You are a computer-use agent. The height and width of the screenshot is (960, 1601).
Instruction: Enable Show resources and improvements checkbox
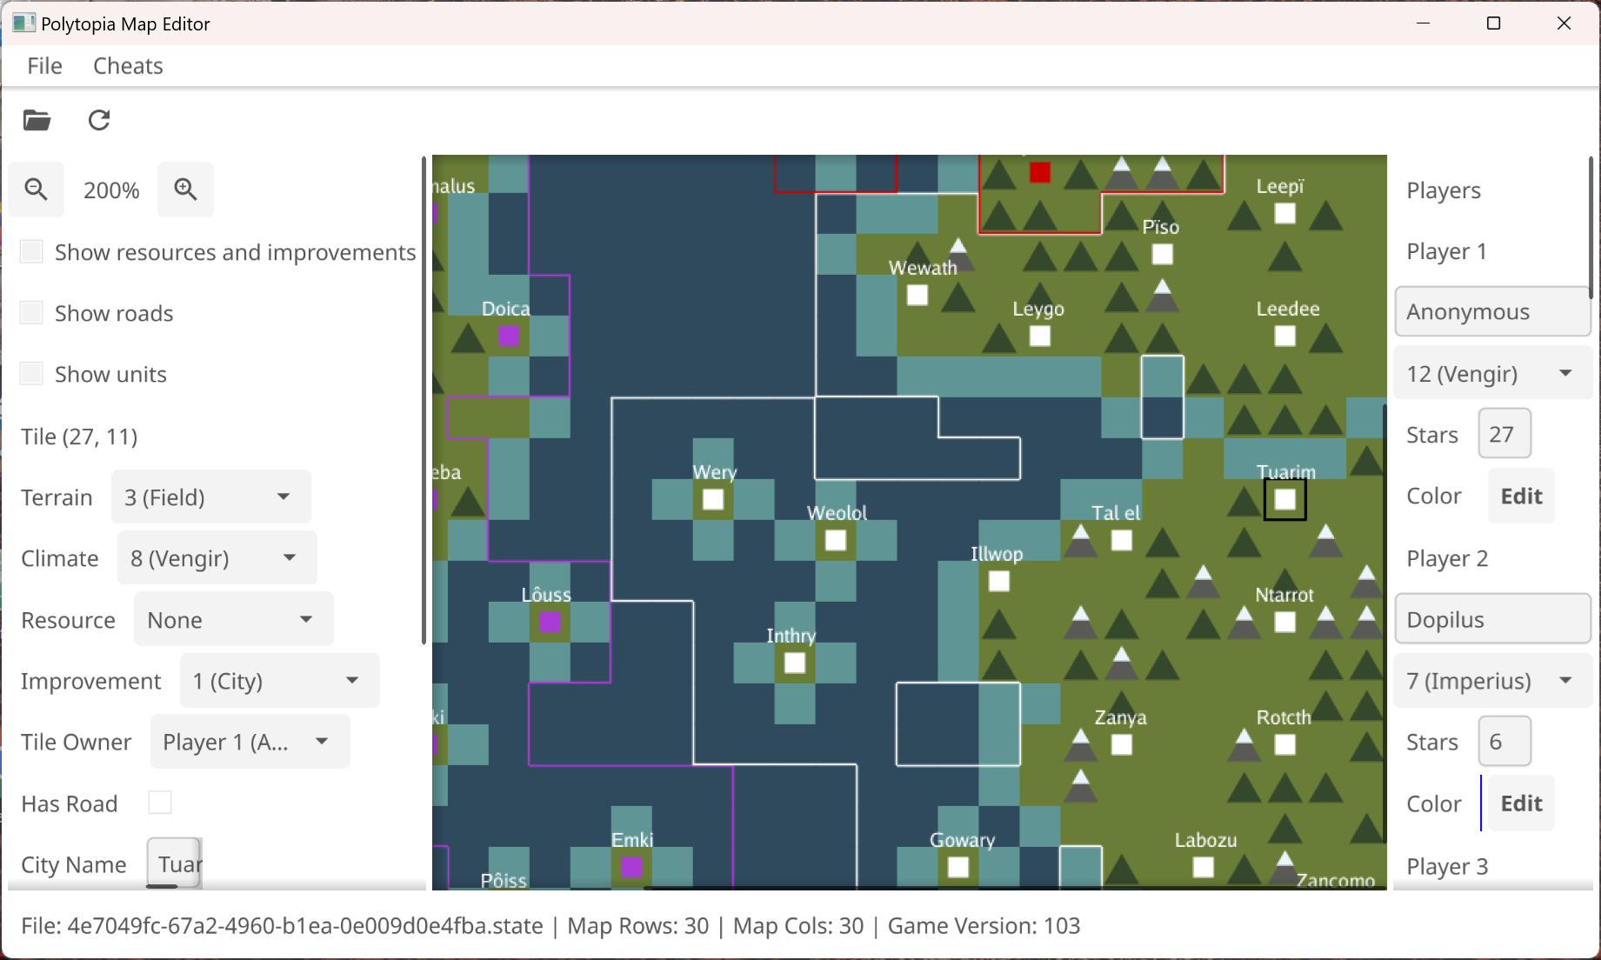pyautogui.click(x=31, y=252)
